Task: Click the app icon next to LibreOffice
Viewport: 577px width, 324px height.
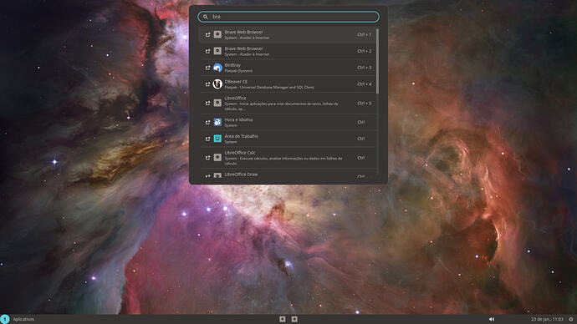Action: tap(217, 103)
